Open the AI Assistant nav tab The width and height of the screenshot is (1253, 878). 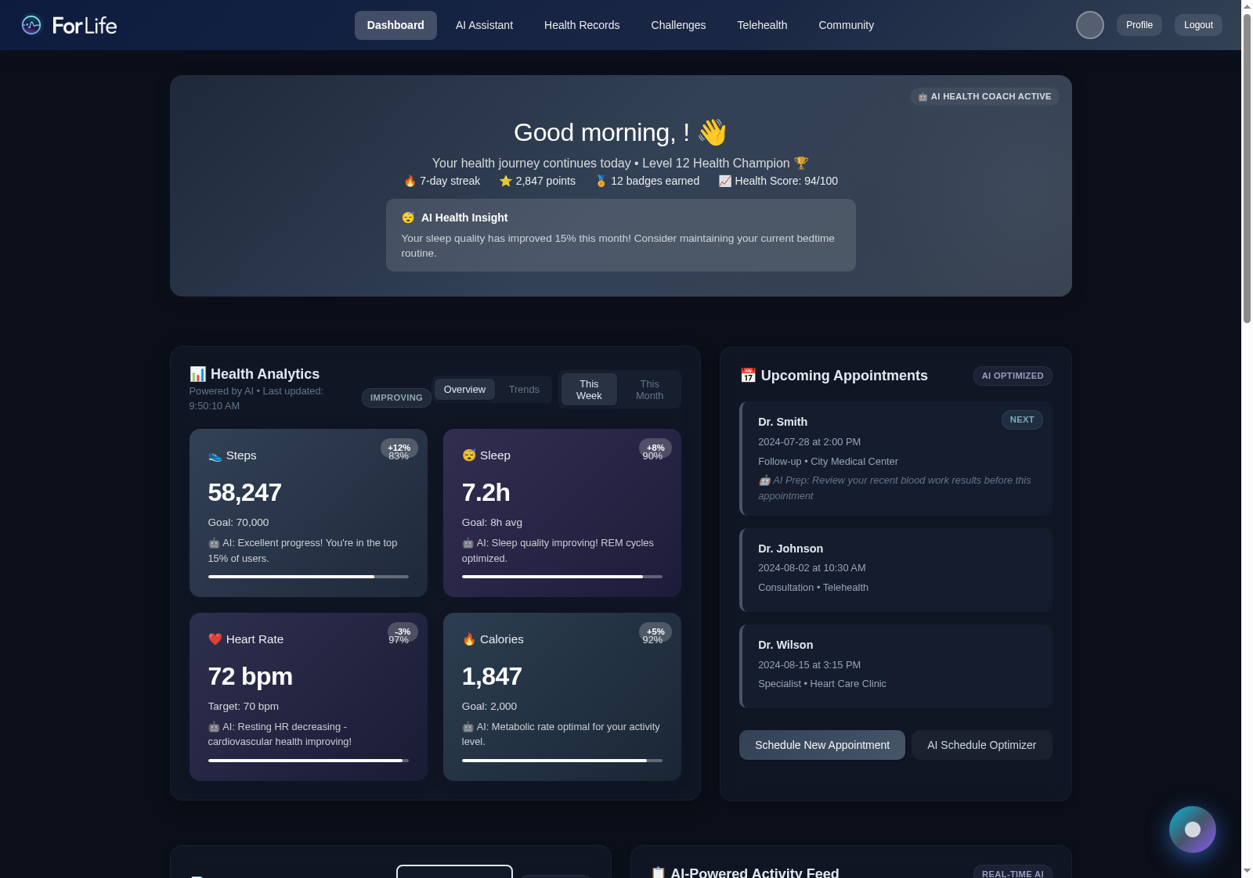point(484,25)
